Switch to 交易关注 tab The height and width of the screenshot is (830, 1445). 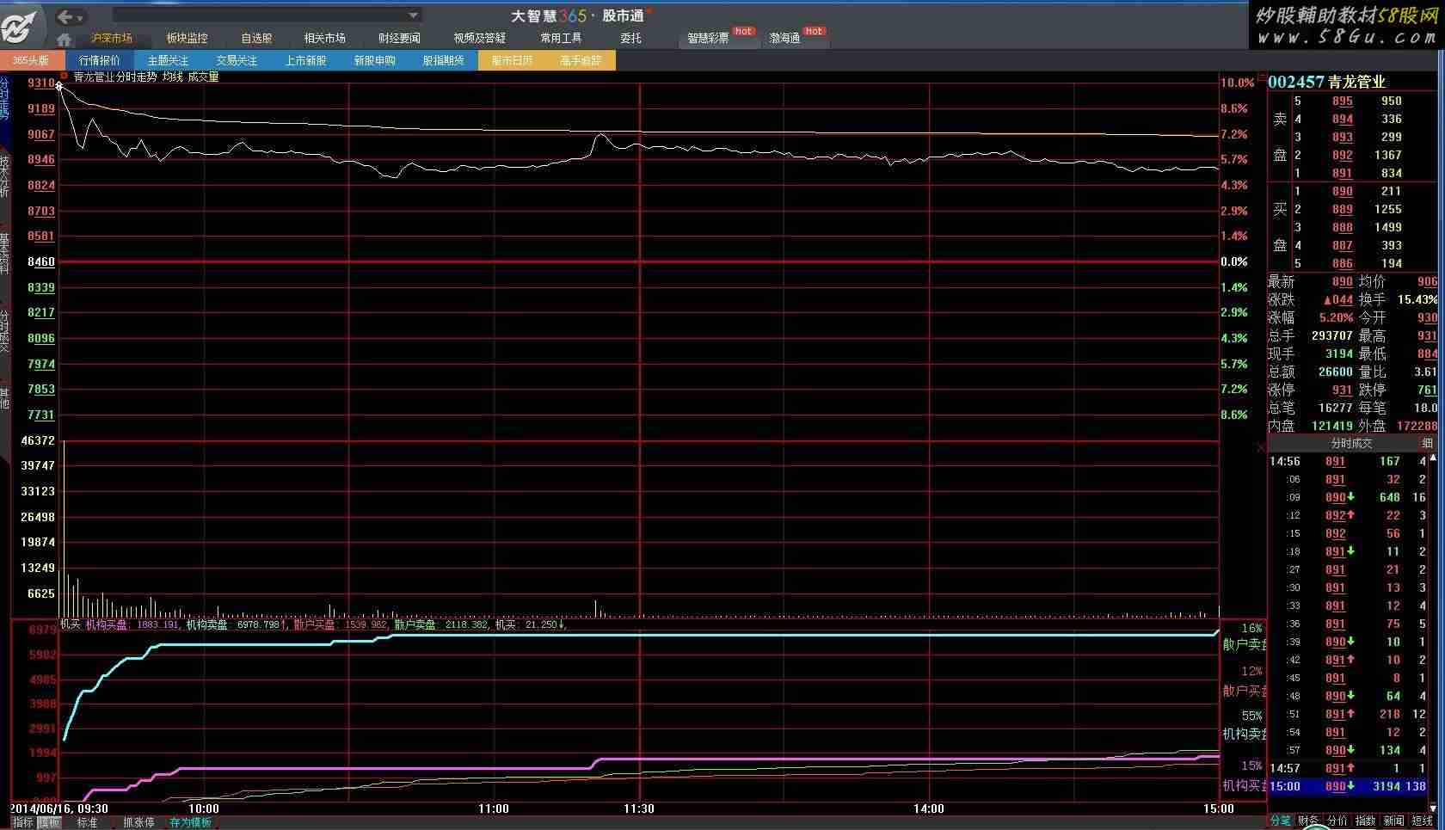237,60
